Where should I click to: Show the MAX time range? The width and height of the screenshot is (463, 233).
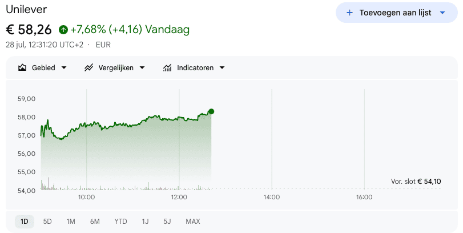tap(193, 221)
